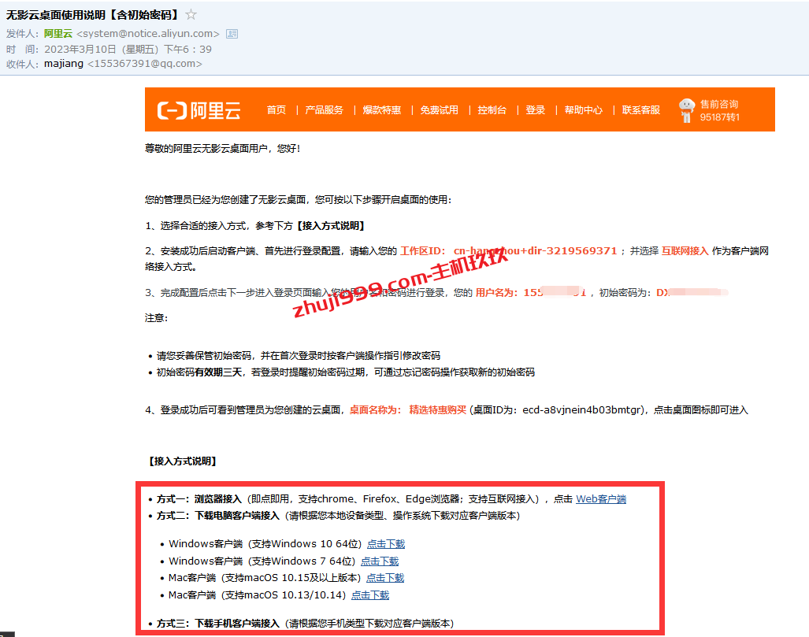This screenshot has height=637, width=809.
Task: Click the 阿里云 logo in the banner
Action: click(x=199, y=110)
